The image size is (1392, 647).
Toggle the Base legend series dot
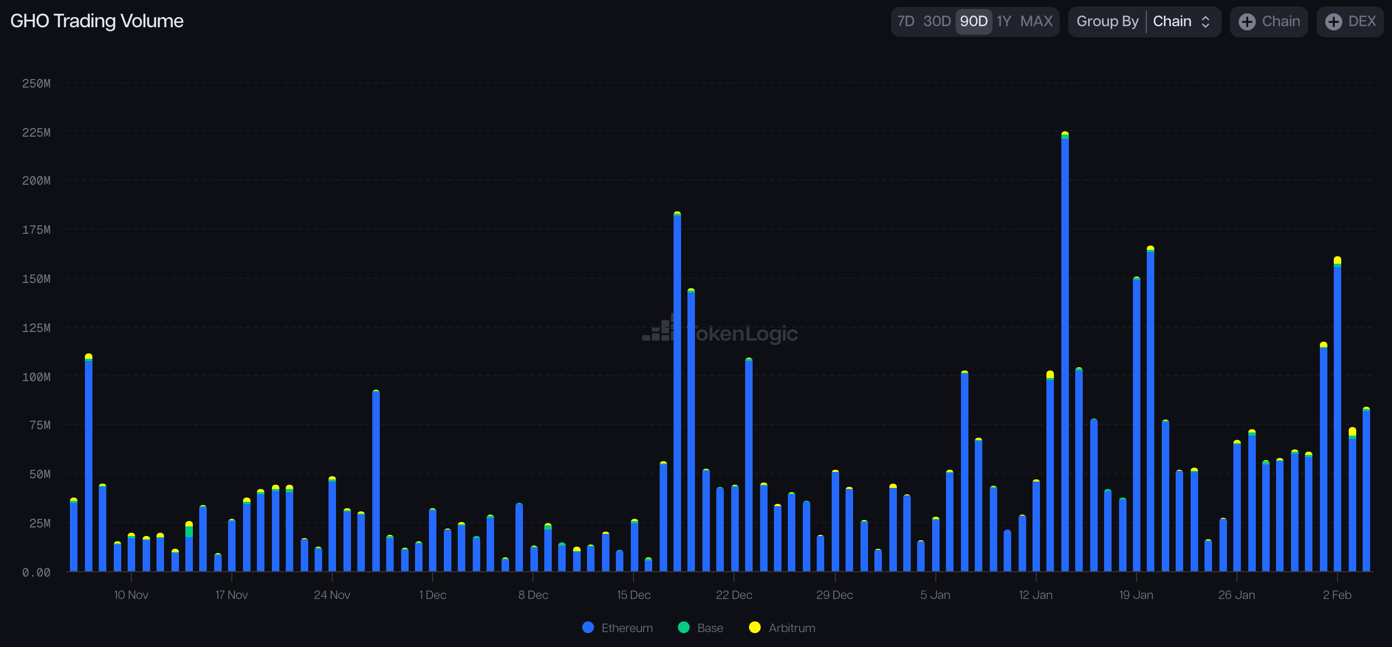pyautogui.click(x=684, y=627)
